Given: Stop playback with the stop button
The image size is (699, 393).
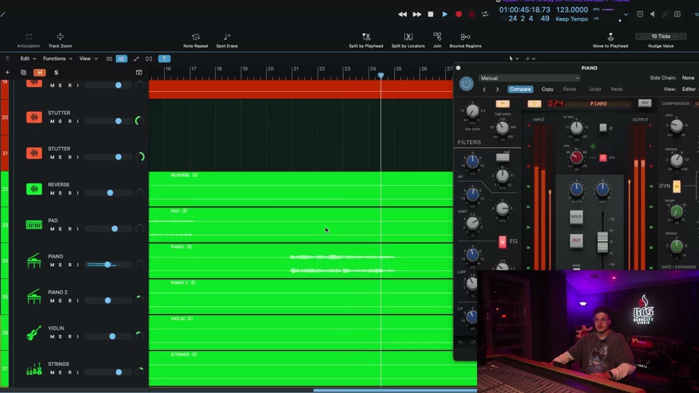Looking at the screenshot, I should click(x=430, y=14).
